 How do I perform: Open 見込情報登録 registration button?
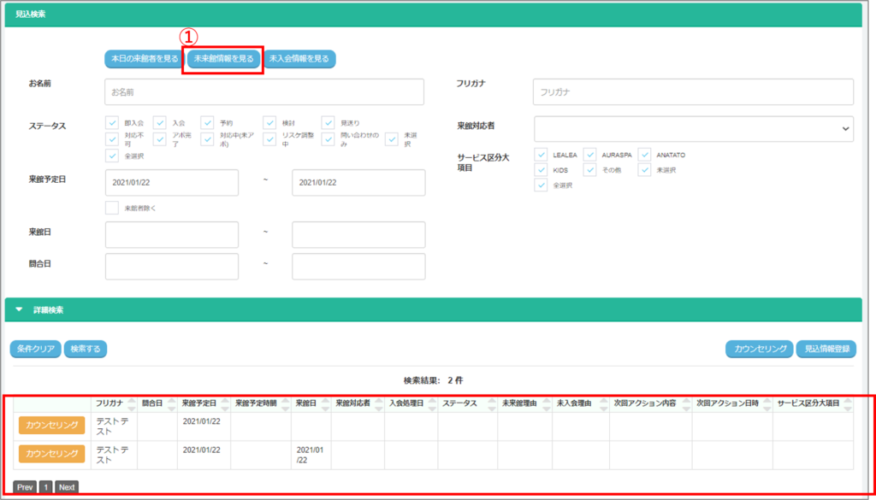click(x=826, y=349)
